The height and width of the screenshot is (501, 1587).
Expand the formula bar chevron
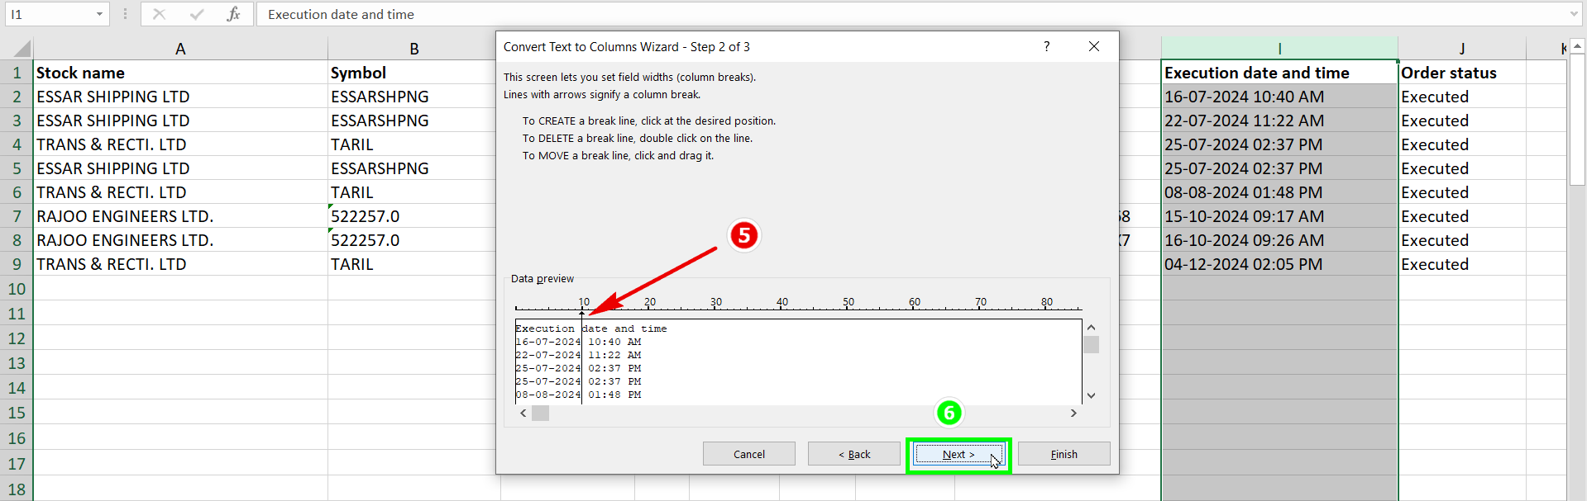(x=1574, y=14)
